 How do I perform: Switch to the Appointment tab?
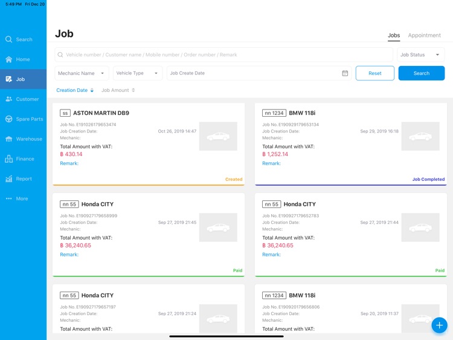click(424, 35)
